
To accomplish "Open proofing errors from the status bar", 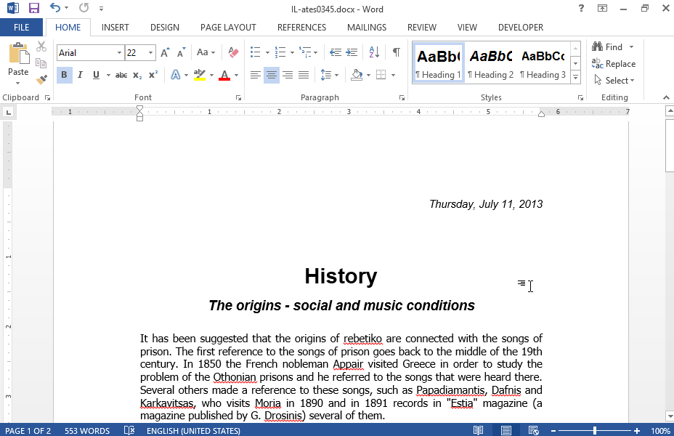I will click(129, 430).
